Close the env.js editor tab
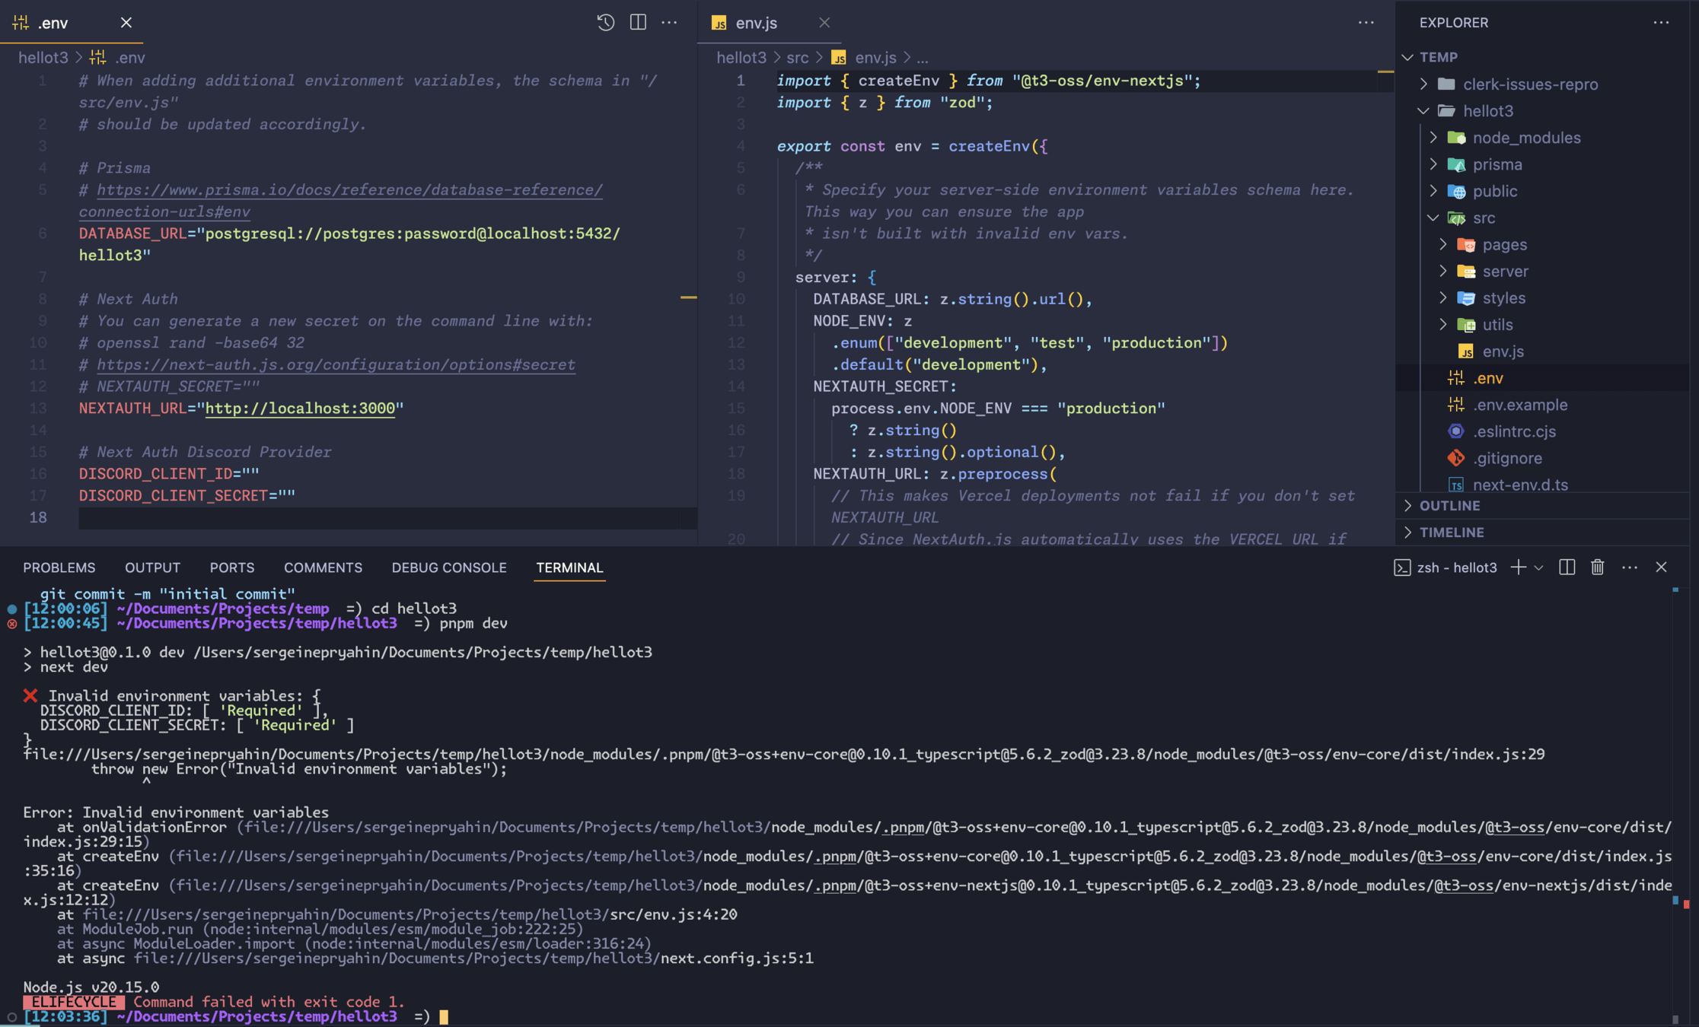This screenshot has height=1027, width=1699. [824, 23]
